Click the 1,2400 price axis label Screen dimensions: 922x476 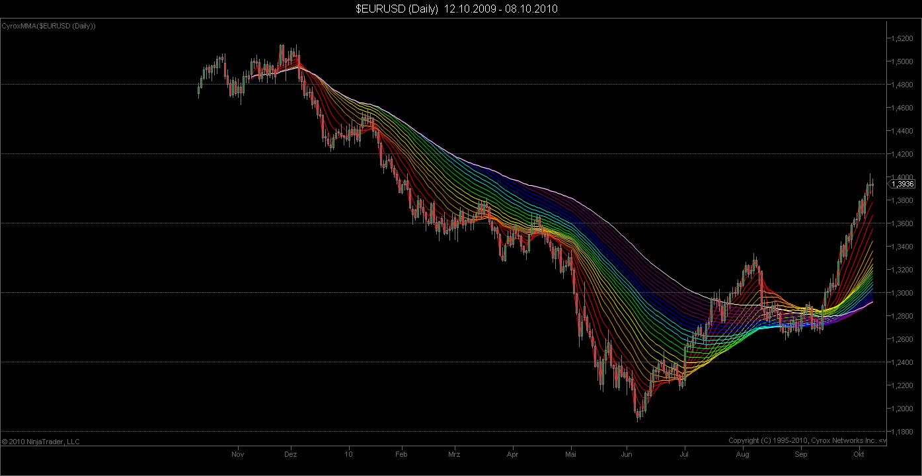coord(902,362)
